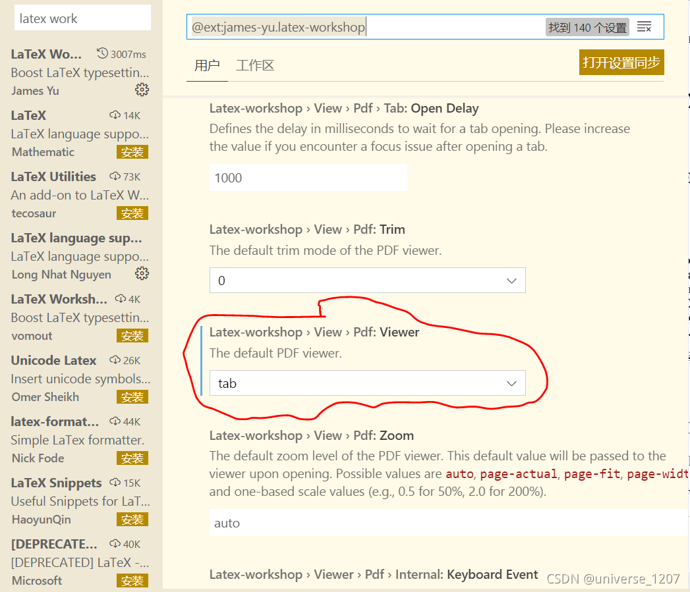Select the LaTeX Workshop by James Yu extension
The width and height of the screenshot is (690, 592).
(x=82, y=72)
